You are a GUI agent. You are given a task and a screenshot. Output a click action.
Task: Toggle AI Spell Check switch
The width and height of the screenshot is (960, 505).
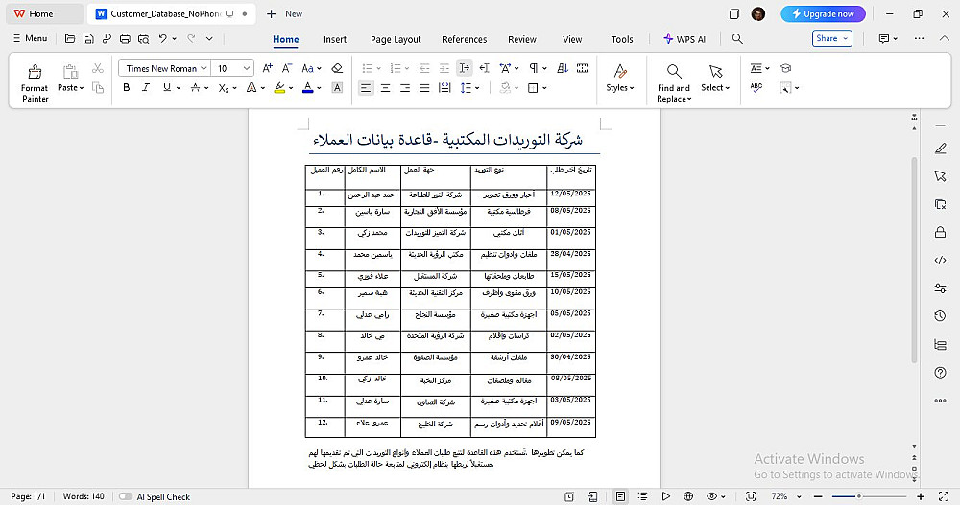click(x=126, y=496)
